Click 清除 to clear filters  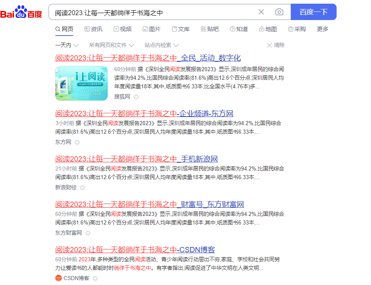click(276, 45)
